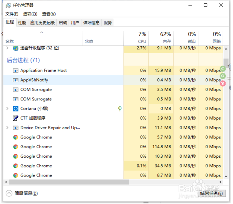Click the Cortana blue circle icon
The width and height of the screenshot is (233, 204).
(x=16, y=109)
